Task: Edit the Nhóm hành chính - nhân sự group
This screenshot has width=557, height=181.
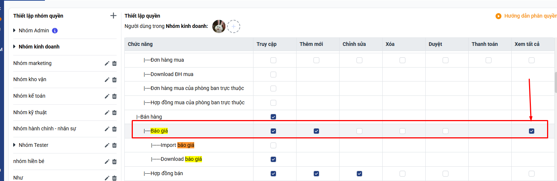Action: (107, 129)
